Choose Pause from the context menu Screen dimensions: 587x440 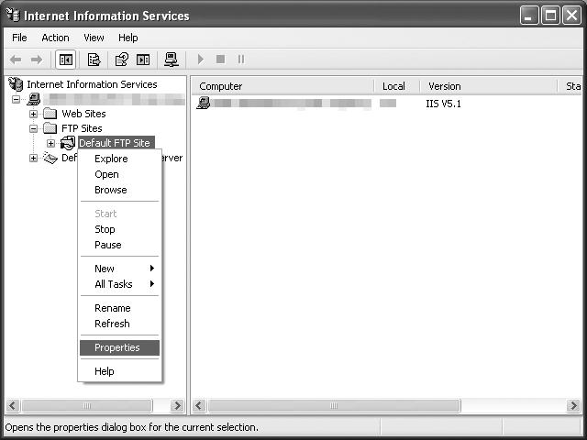tap(120, 245)
